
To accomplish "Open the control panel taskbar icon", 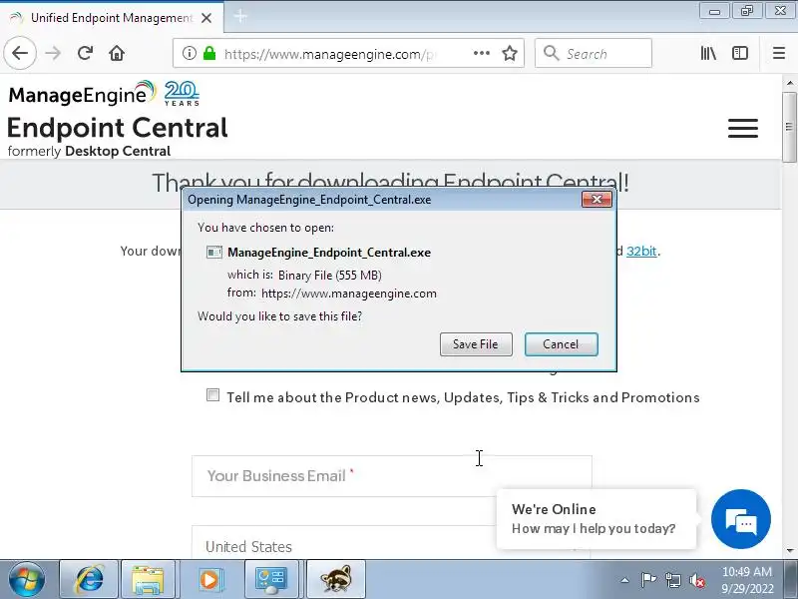I will 271,580.
